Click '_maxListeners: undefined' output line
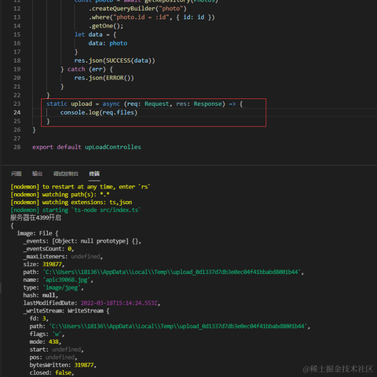Screen dimensions: 377x377 [x=63, y=256]
